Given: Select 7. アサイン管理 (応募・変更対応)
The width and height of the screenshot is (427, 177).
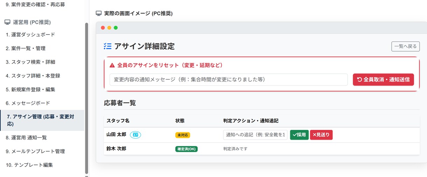Looking at the screenshot, I should tap(42, 120).
